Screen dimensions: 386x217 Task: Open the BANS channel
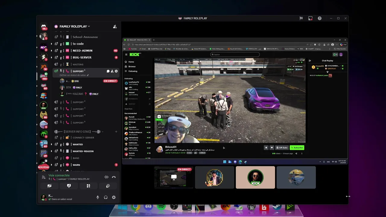(86, 158)
